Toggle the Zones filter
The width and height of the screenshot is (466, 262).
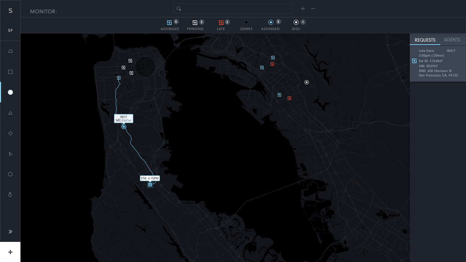(246, 25)
